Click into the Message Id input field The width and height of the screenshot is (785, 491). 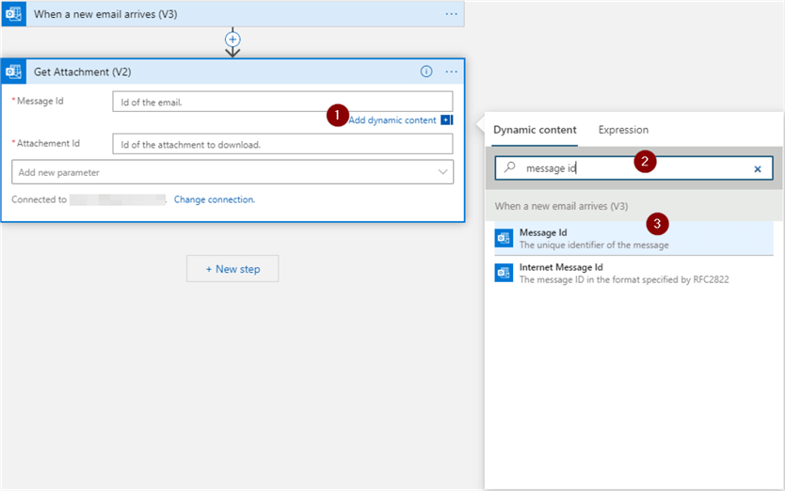281,102
